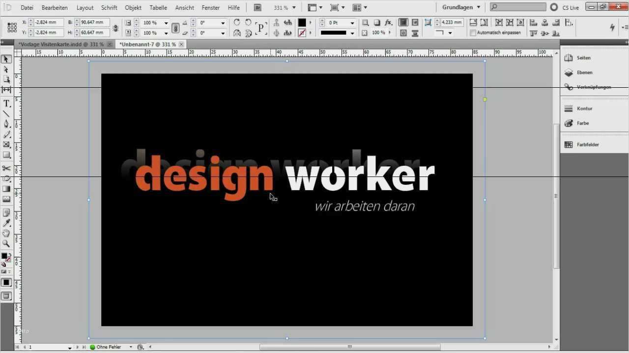Select the Zoom tool
Image resolution: width=629 pixels, height=353 pixels.
pos(6,244)
